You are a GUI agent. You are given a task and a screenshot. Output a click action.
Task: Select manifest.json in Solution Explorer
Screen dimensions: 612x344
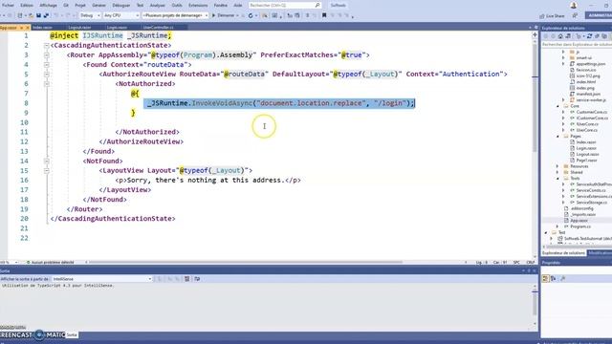[588, 94]
